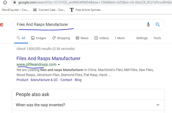This screenshot has width=172, height=113.
Task: Switch to the Shopping tab
Action: tap(61, 38)
